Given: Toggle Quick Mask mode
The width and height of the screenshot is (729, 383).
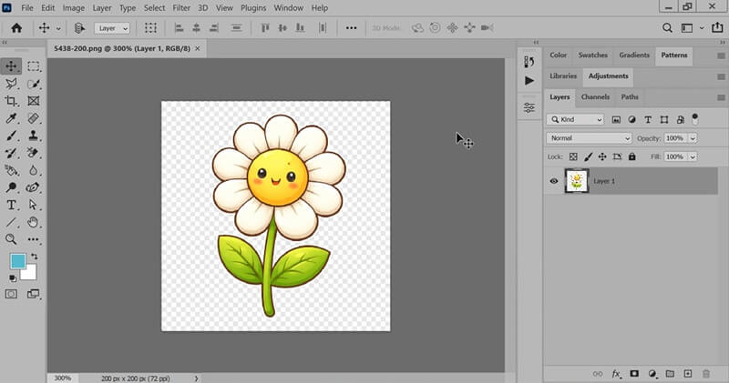Looking at the screenshot, I should coord(11,294).
